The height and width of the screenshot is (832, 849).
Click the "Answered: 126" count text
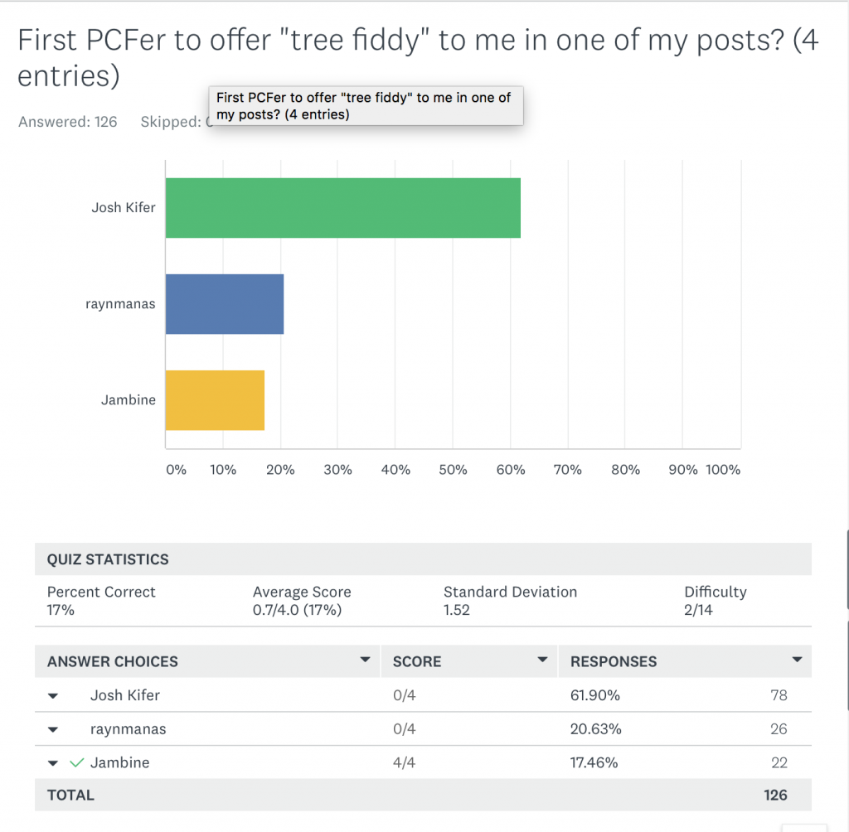pos(68,122)
